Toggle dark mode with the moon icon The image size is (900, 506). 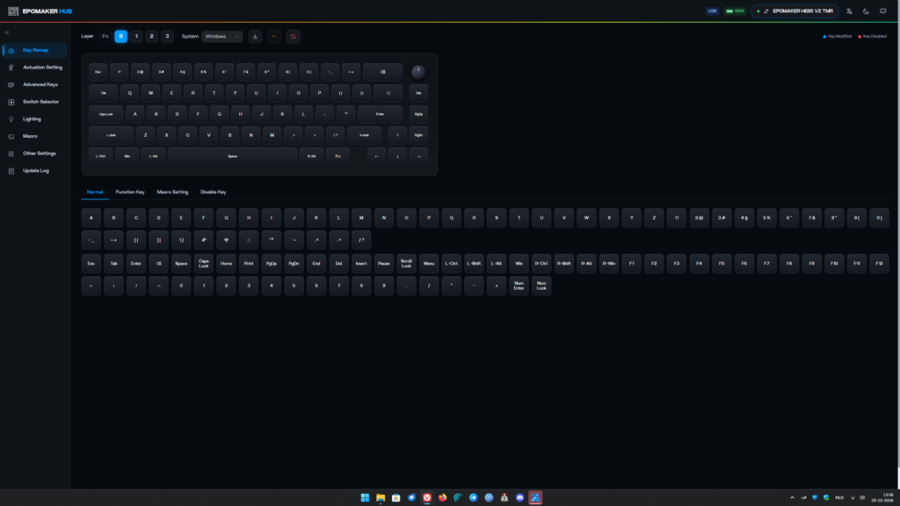[866, 11]
